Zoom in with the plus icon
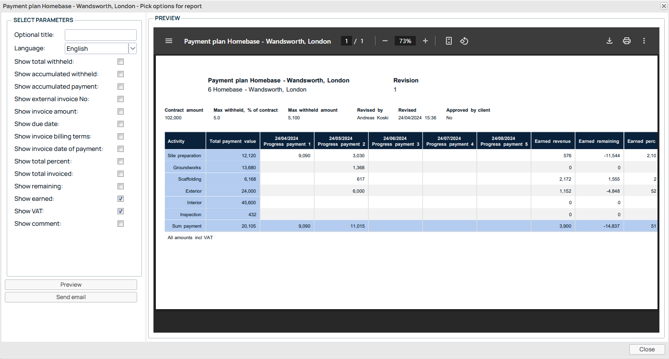669x359 pixels. click(425, 41)
